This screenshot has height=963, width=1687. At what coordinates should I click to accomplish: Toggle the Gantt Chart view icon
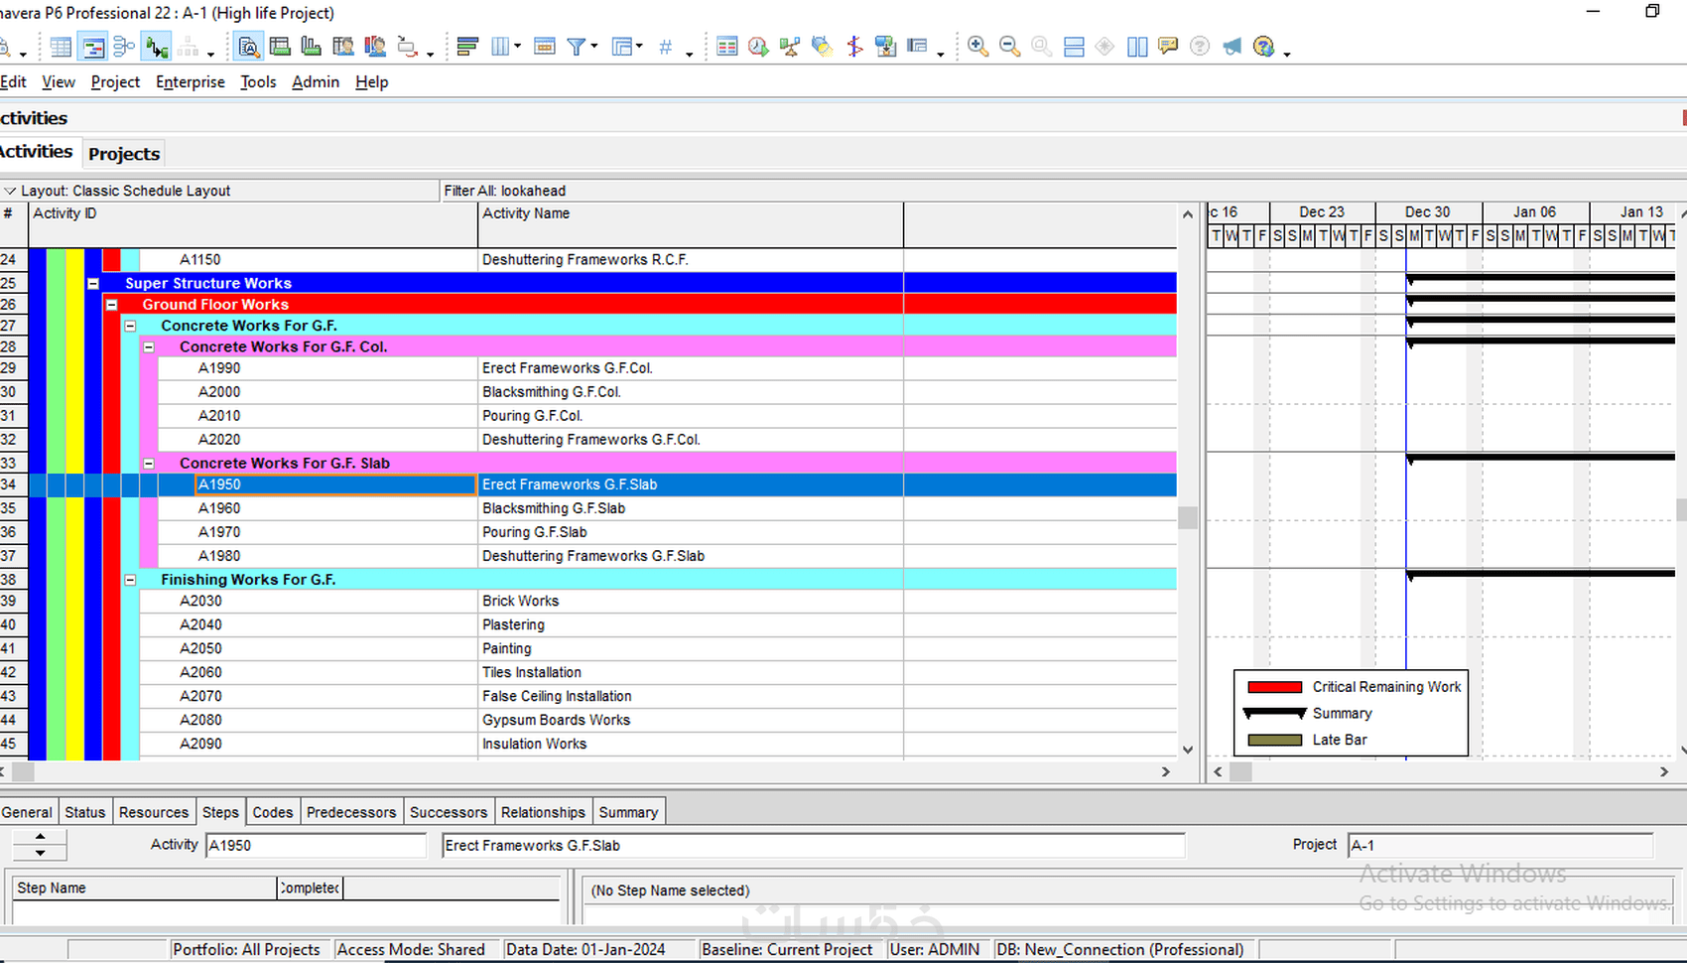tap(93, 47)
